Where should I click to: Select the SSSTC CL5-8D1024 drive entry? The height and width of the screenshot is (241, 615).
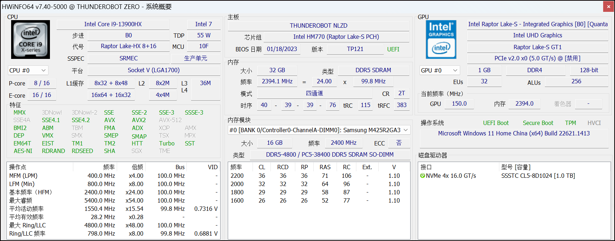pos(538,176)
